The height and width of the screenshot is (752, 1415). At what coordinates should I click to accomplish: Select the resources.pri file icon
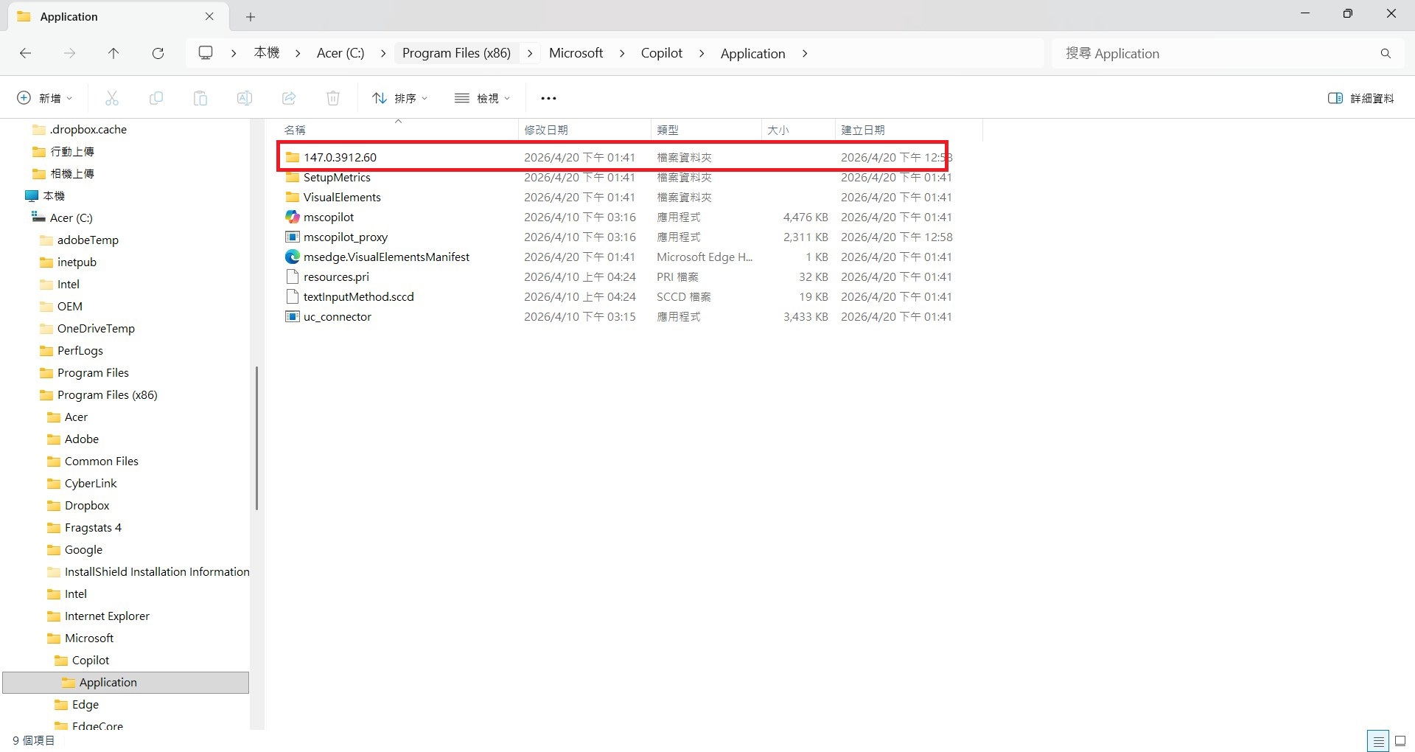[293, 276]
